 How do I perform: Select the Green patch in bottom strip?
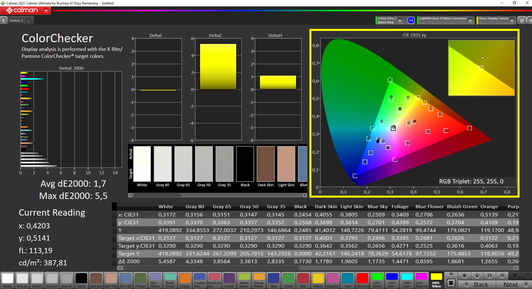(288, 280)
